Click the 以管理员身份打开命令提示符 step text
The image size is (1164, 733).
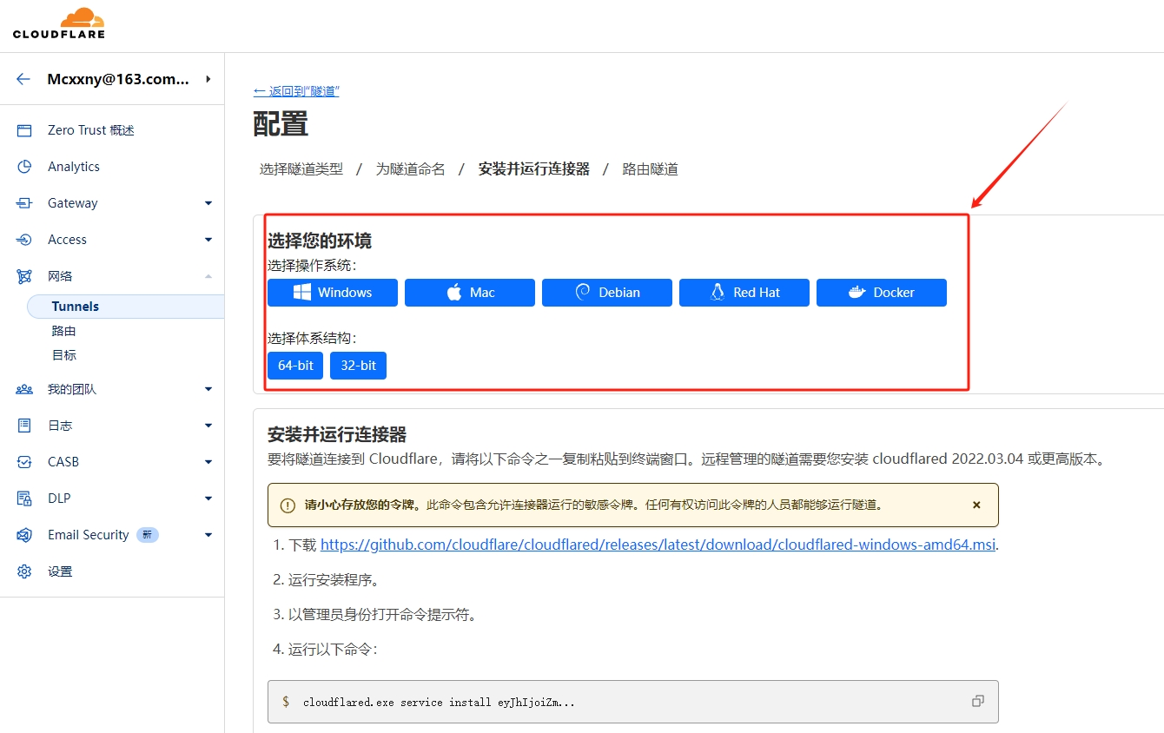(x=381, y=615)
